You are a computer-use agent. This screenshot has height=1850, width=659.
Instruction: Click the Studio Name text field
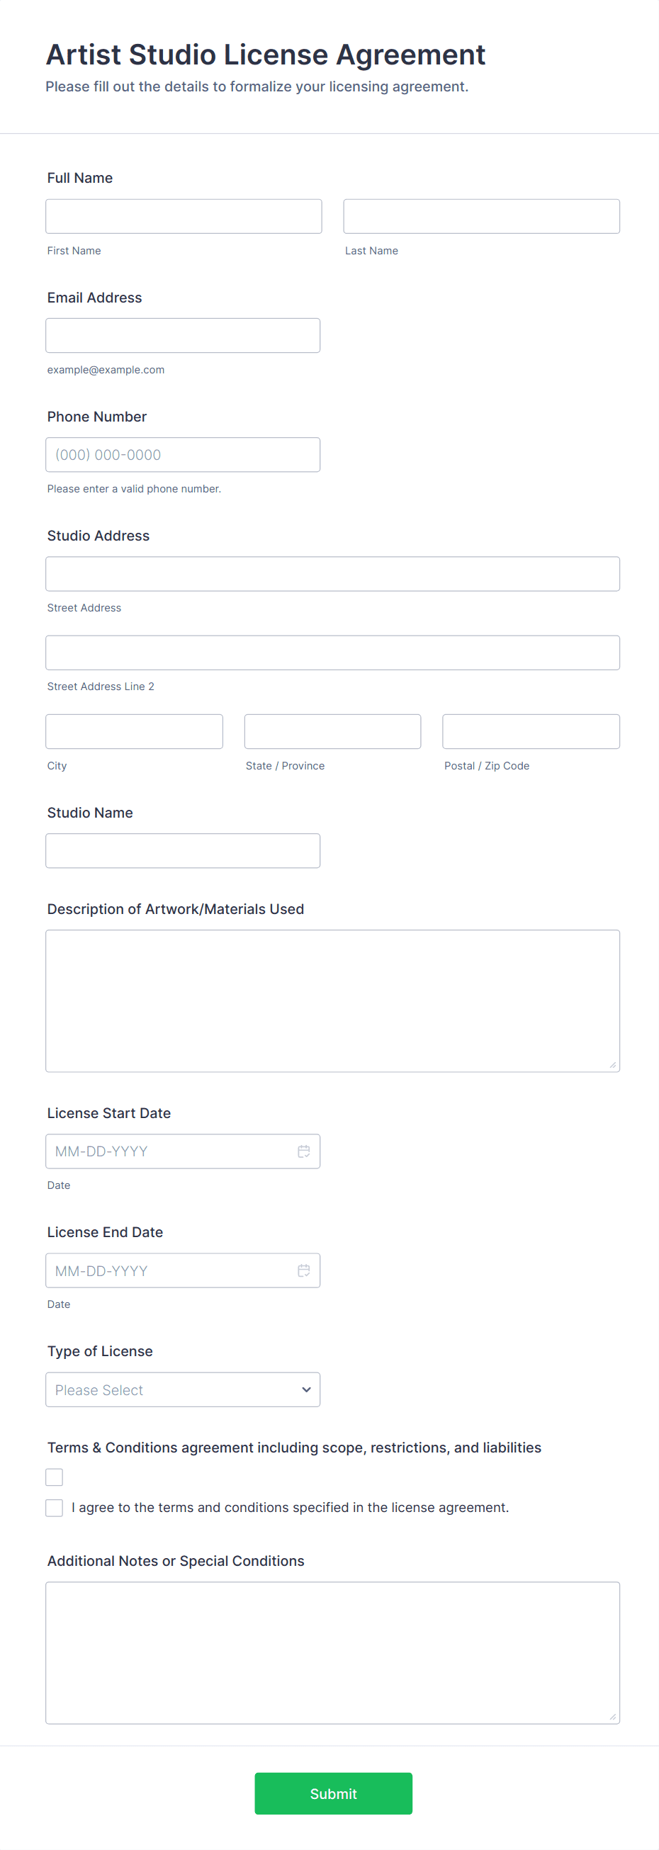tap(182, 850)
